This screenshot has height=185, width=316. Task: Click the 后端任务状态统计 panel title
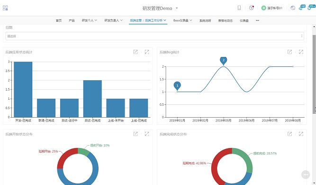pyautogui.click(x=19, y=52)
